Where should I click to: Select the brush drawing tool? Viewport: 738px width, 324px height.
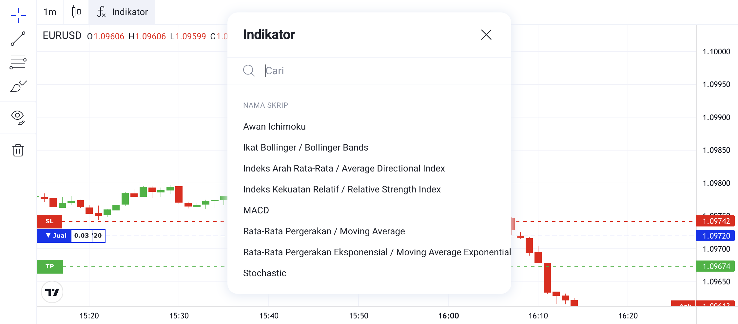pos(18,86)
